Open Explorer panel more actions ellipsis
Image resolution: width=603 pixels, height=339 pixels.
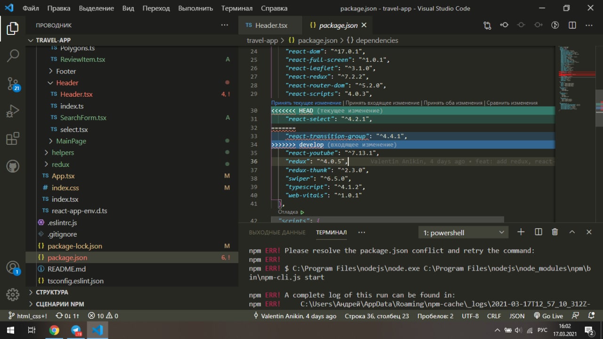coord(224,25)
